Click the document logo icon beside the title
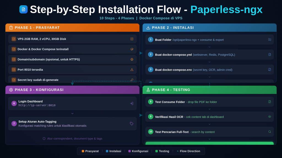 tap(23, 9)
